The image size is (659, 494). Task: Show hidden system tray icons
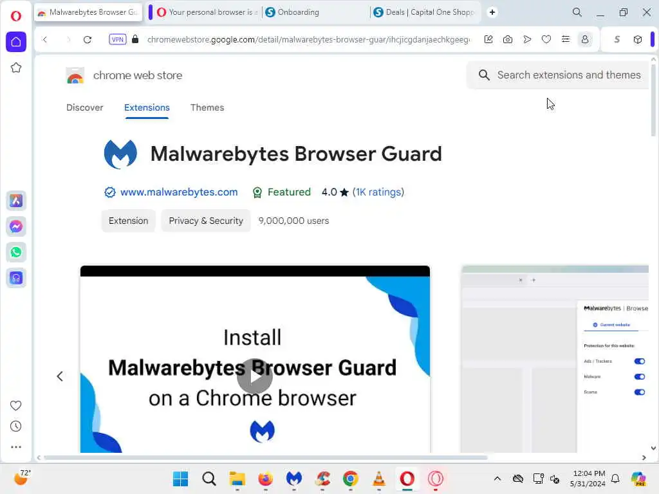point(497,479)
